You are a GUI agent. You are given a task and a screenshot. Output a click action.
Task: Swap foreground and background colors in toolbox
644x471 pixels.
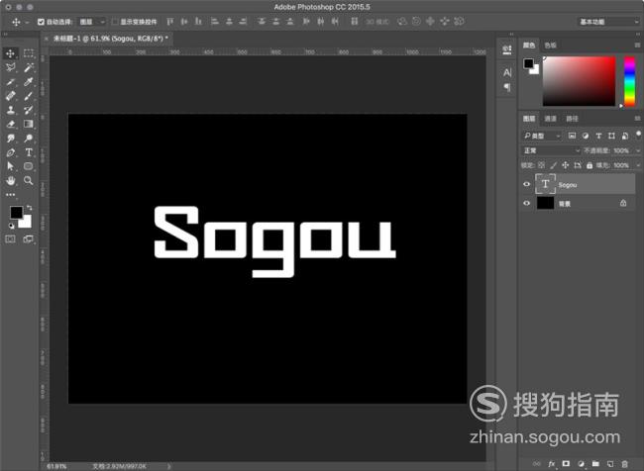click(x=29, y=208)
